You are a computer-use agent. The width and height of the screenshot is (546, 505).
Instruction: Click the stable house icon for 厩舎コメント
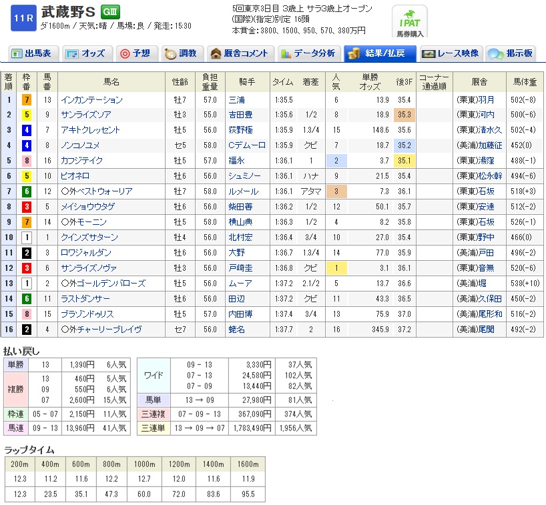(216, 53)
